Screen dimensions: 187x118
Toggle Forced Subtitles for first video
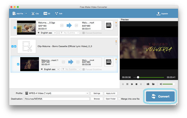pos(84,33)
